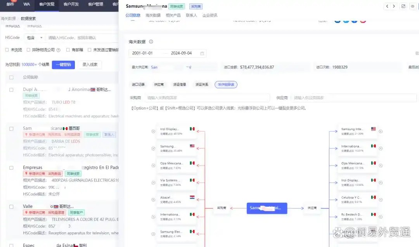The image size is (419, 247).
Task: Expand supplier node Rc Bestech D plus icon
Action: pyautogui.click(x=381, y=217)
